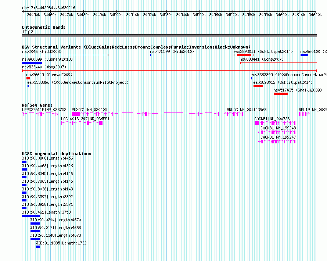This screenshot has height=261, width=327.
Task: Click the red esv3893011 loss bar
Action: tap(244, 55)
